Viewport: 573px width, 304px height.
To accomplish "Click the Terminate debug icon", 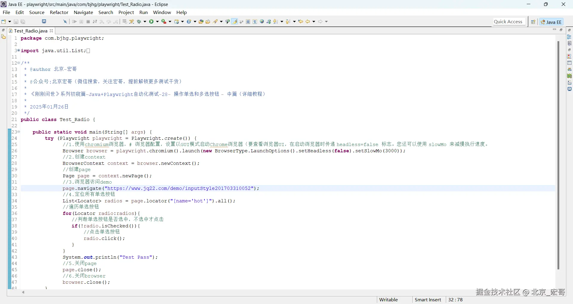I will point(88,21).
